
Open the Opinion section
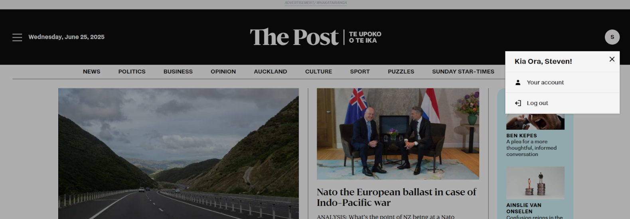(x=223, y=72)
